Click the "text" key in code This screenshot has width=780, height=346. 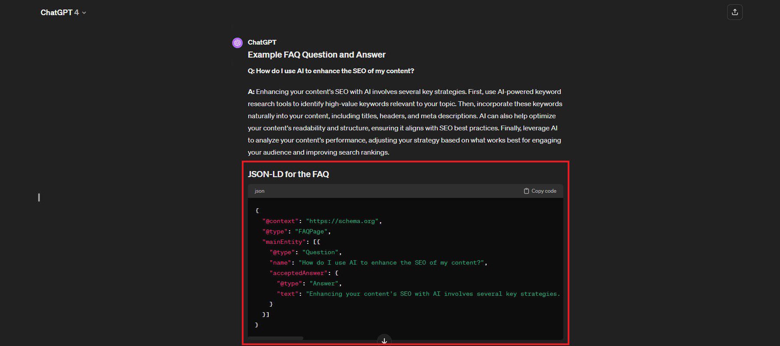(x=288, y=294)
